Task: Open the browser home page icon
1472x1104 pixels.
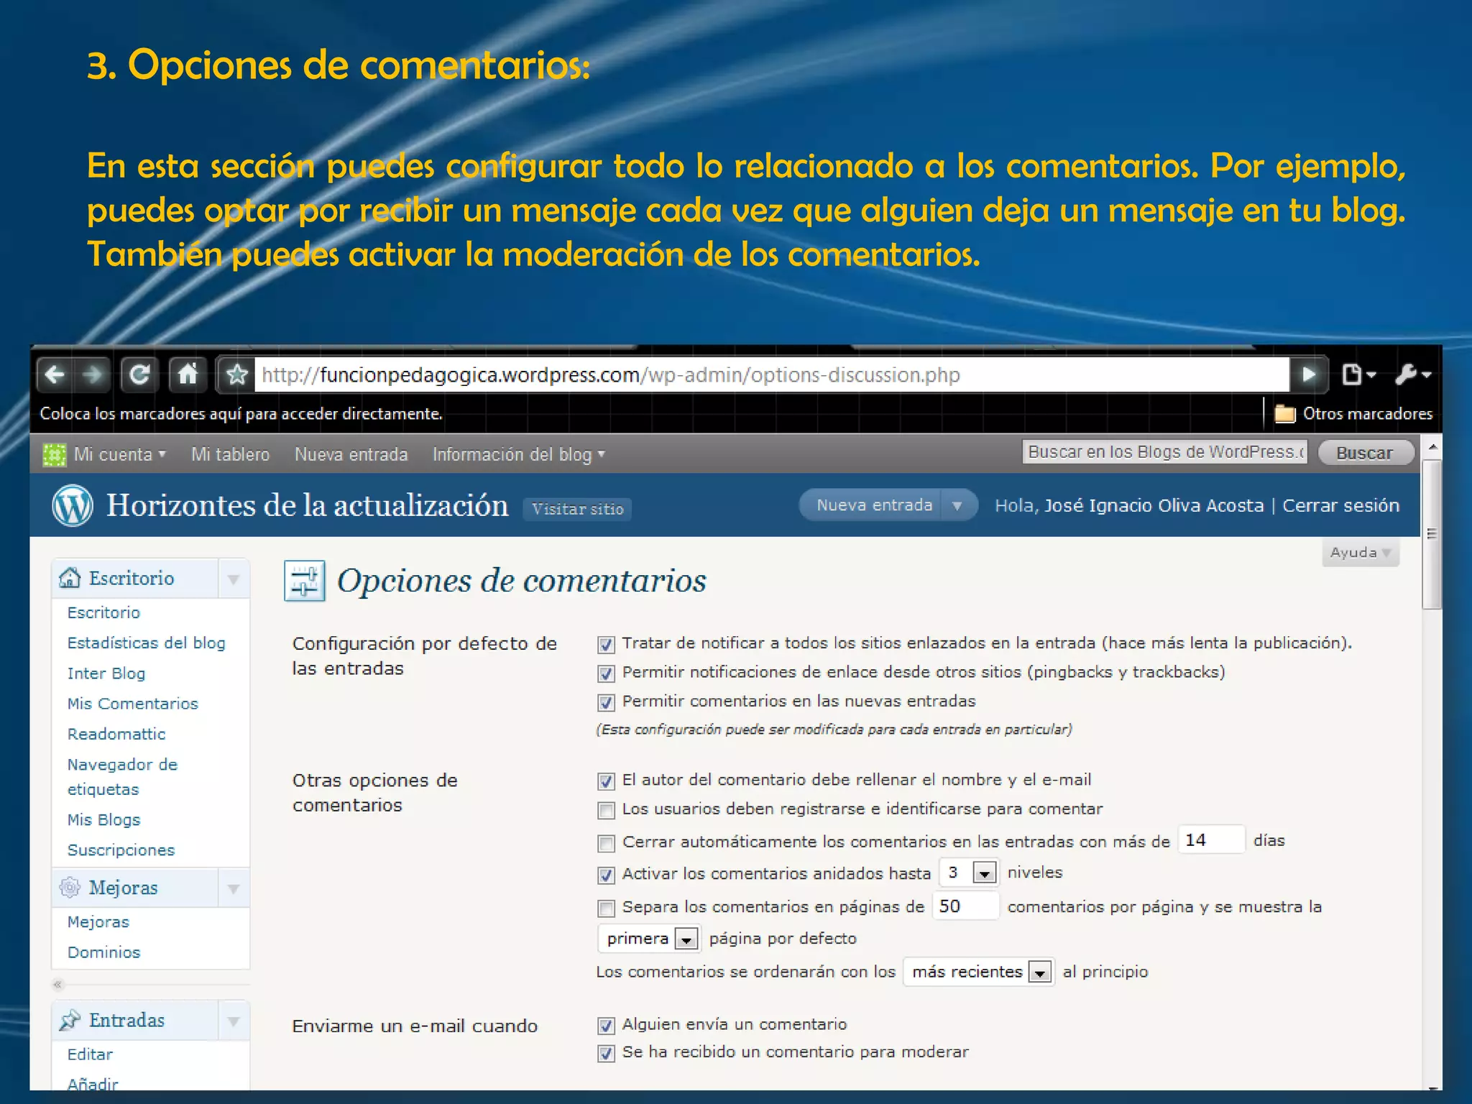Action: coord(188,374)
